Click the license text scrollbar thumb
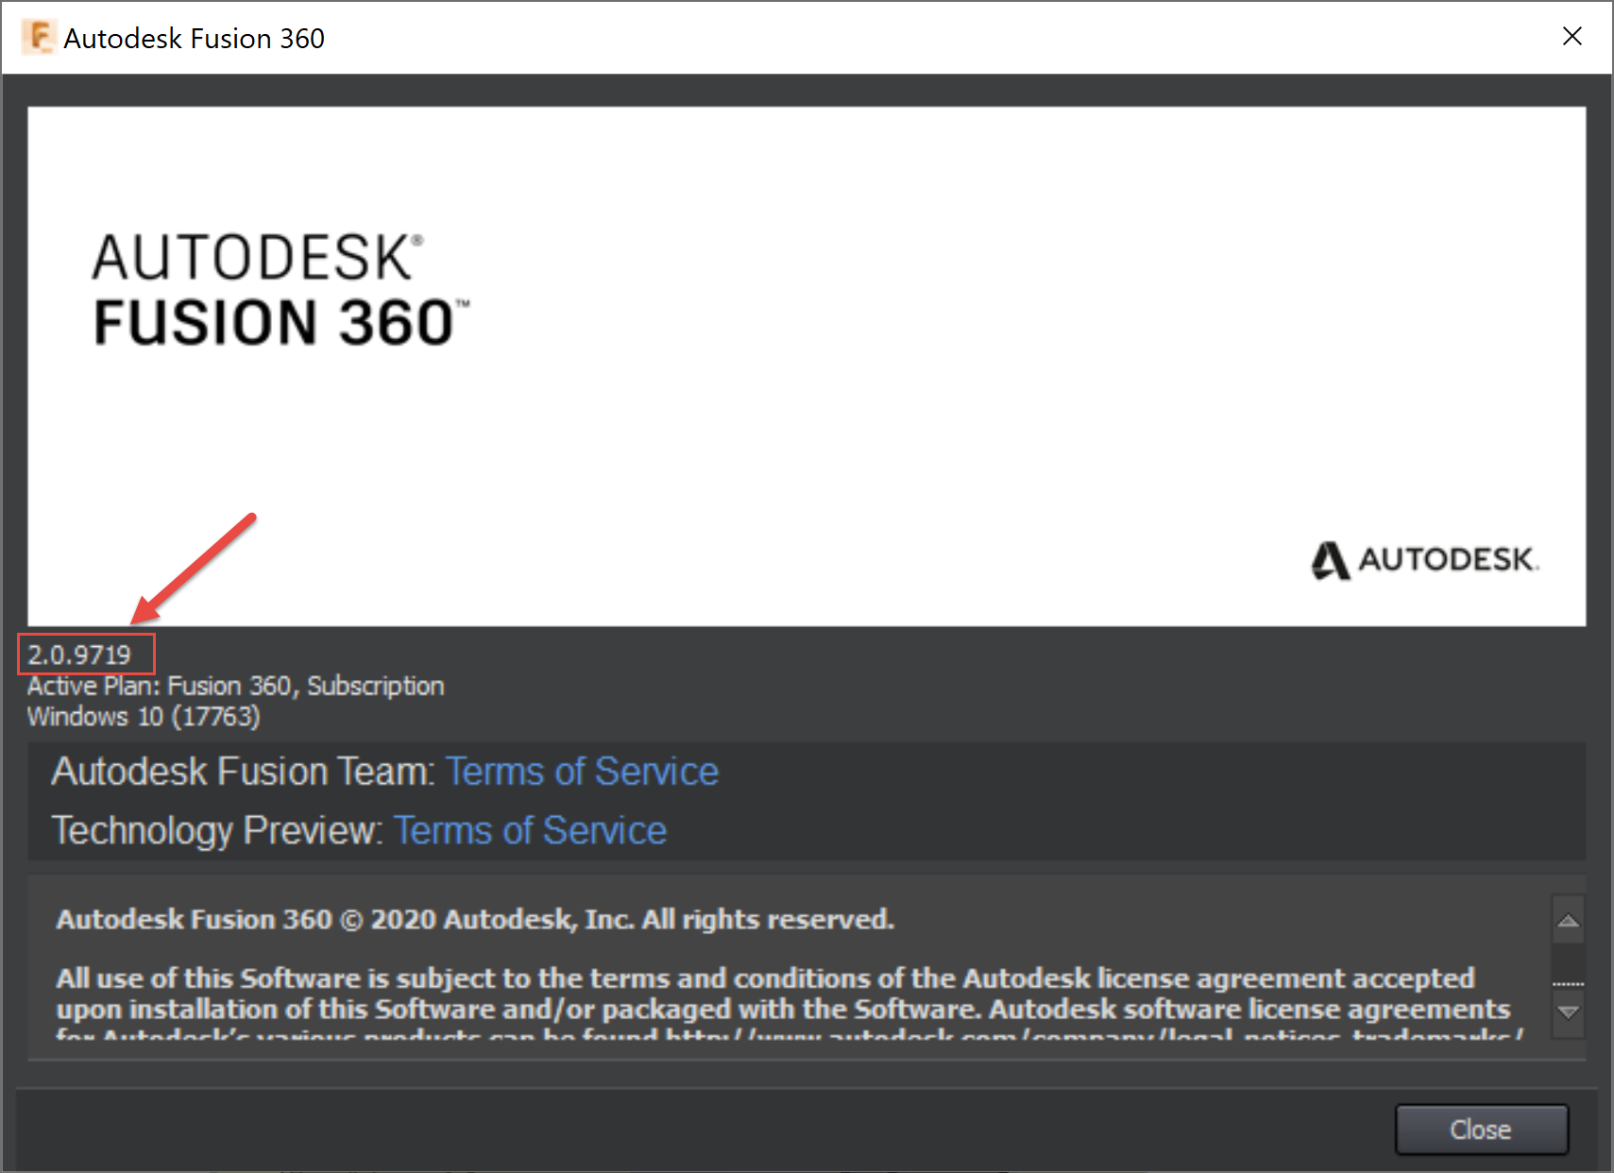This screenshot has height=1173, width=1614. click(1569, 983)
